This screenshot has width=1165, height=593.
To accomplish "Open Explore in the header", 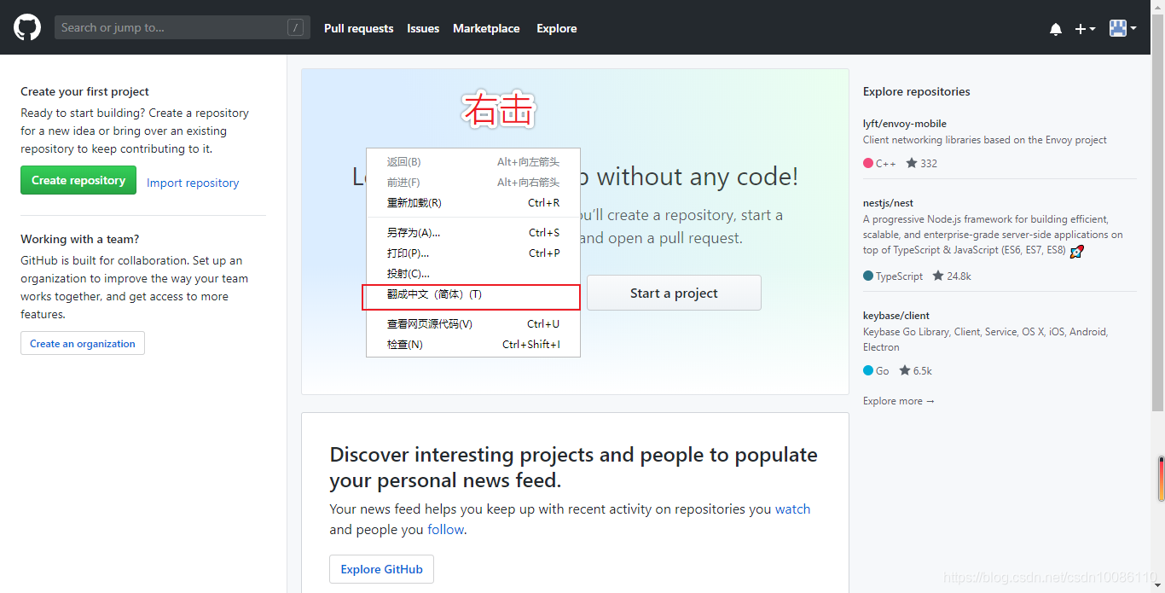I will (x=557, y=28).
